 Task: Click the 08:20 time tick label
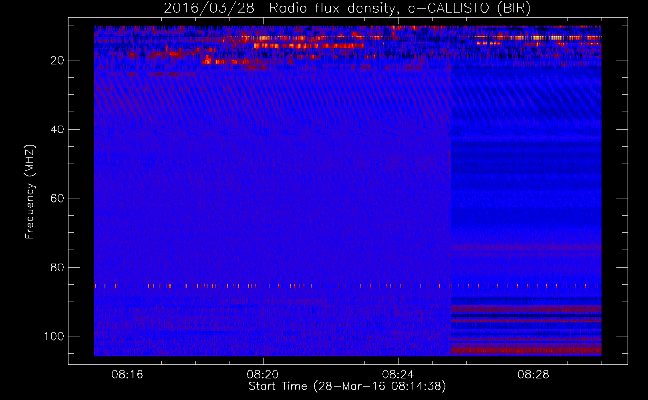263,375
